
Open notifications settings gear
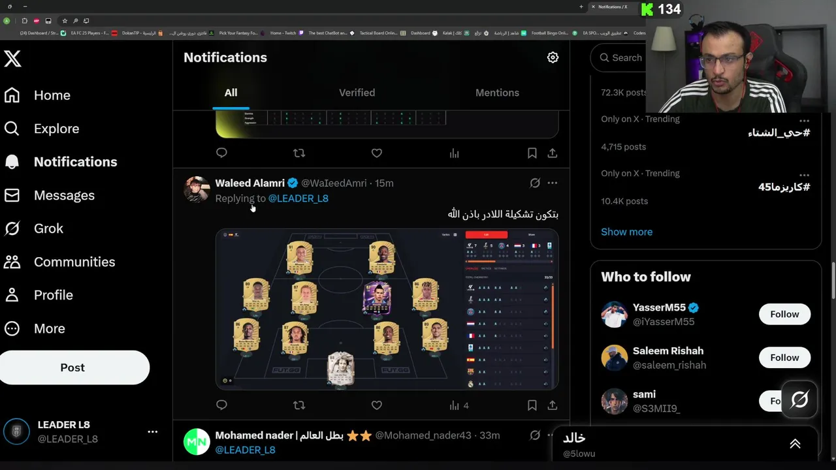click(x=553, y=57)
